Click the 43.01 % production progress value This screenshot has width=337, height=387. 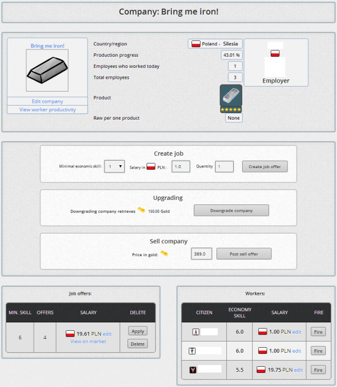pyautogui.click(x=231, y=55)
